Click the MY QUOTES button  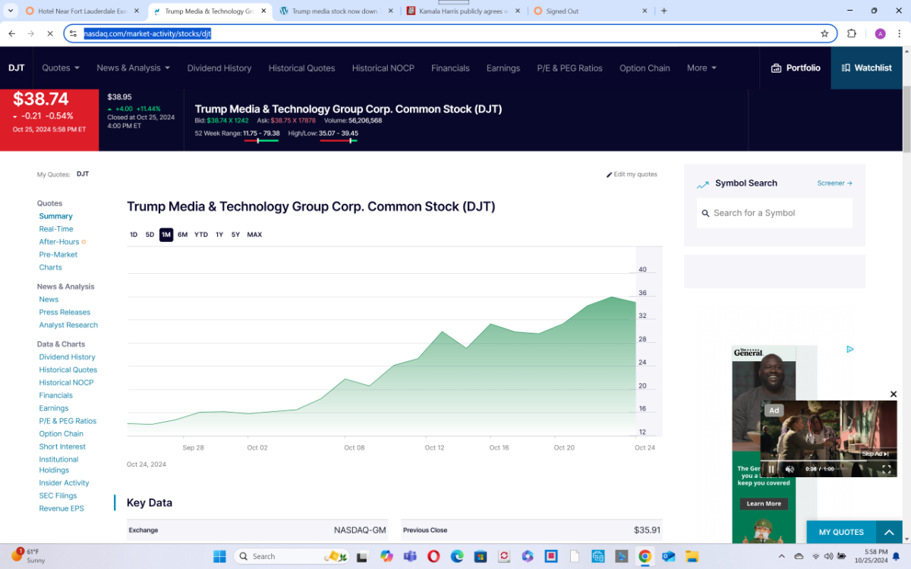pos(841,533)
